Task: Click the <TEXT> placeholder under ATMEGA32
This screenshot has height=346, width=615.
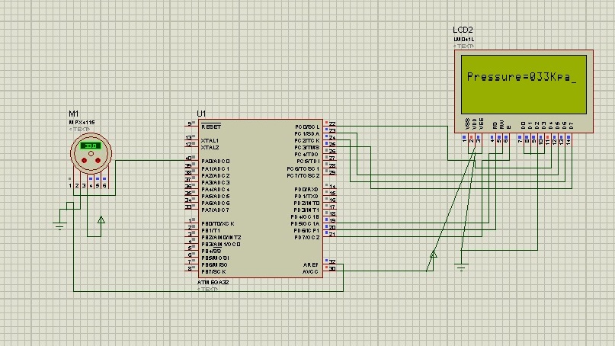Action: 207,289
